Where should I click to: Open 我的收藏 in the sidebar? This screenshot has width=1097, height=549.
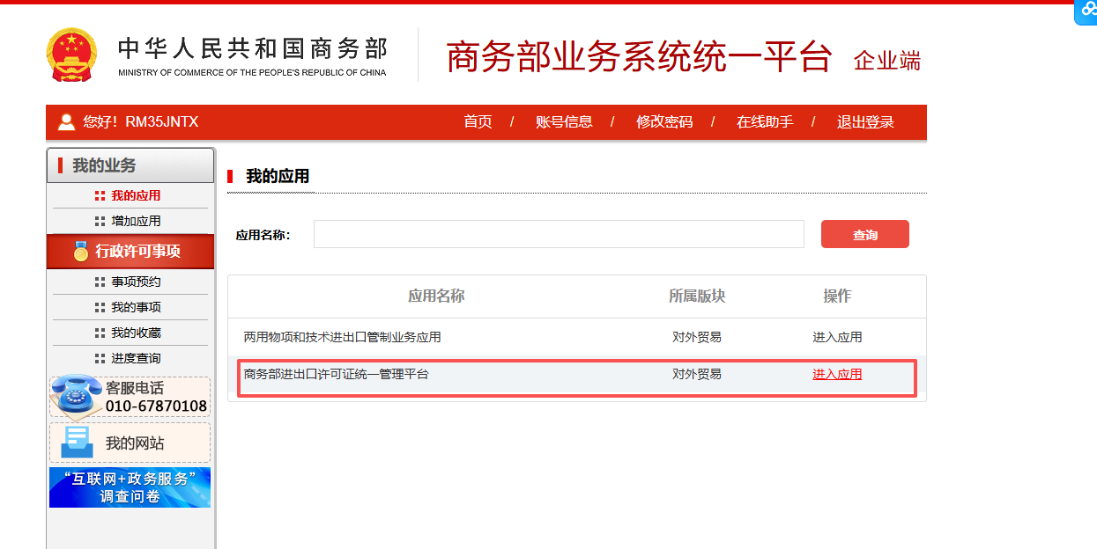tap(136, 333)
